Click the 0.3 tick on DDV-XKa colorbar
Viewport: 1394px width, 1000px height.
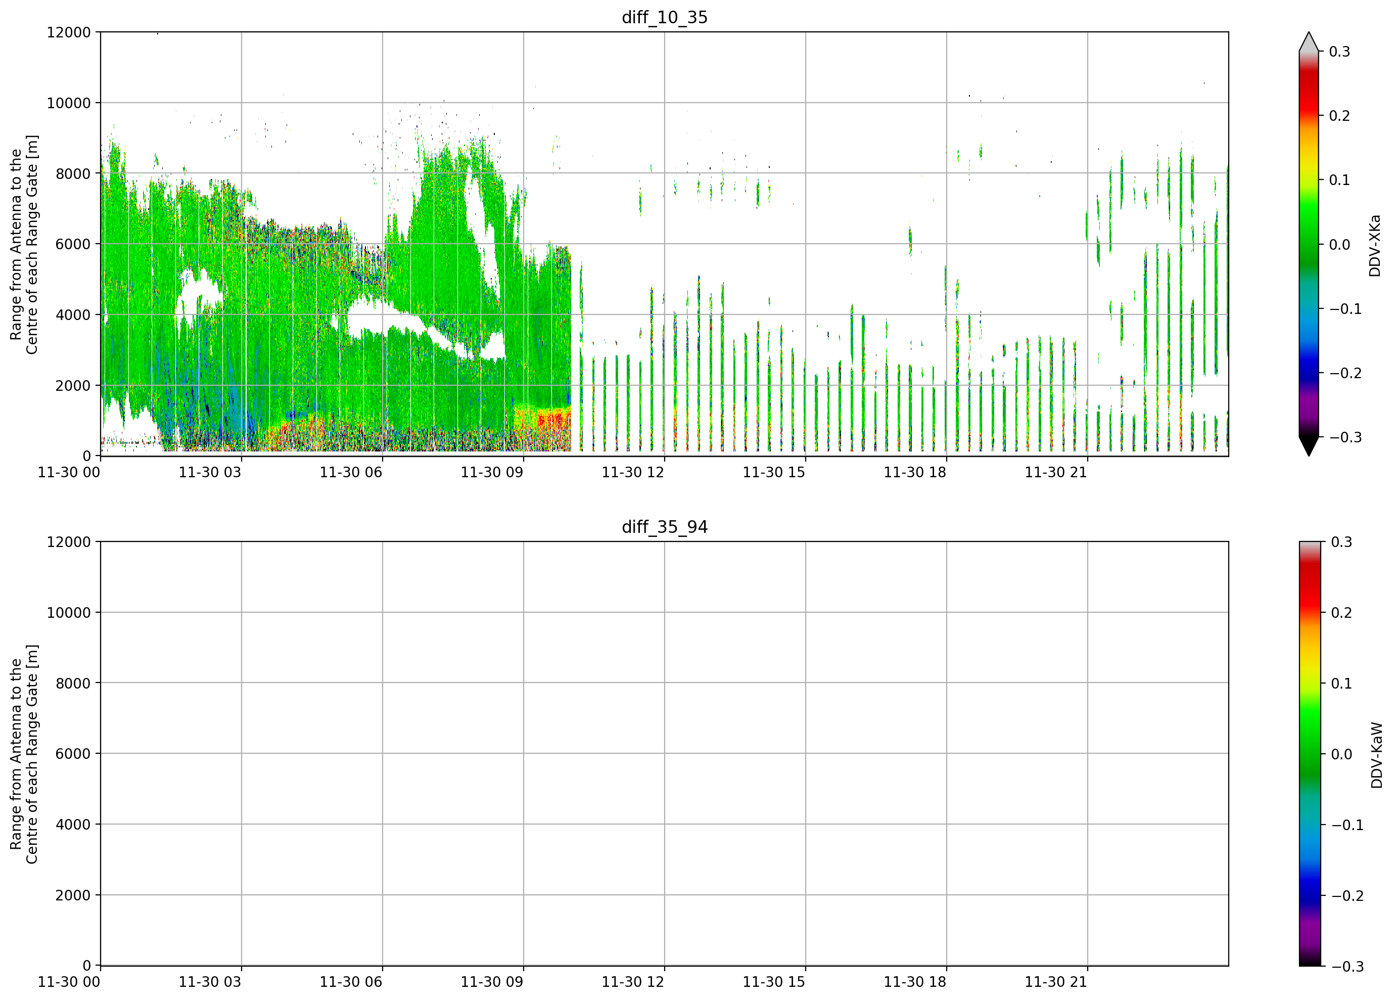click(1340, 52)
